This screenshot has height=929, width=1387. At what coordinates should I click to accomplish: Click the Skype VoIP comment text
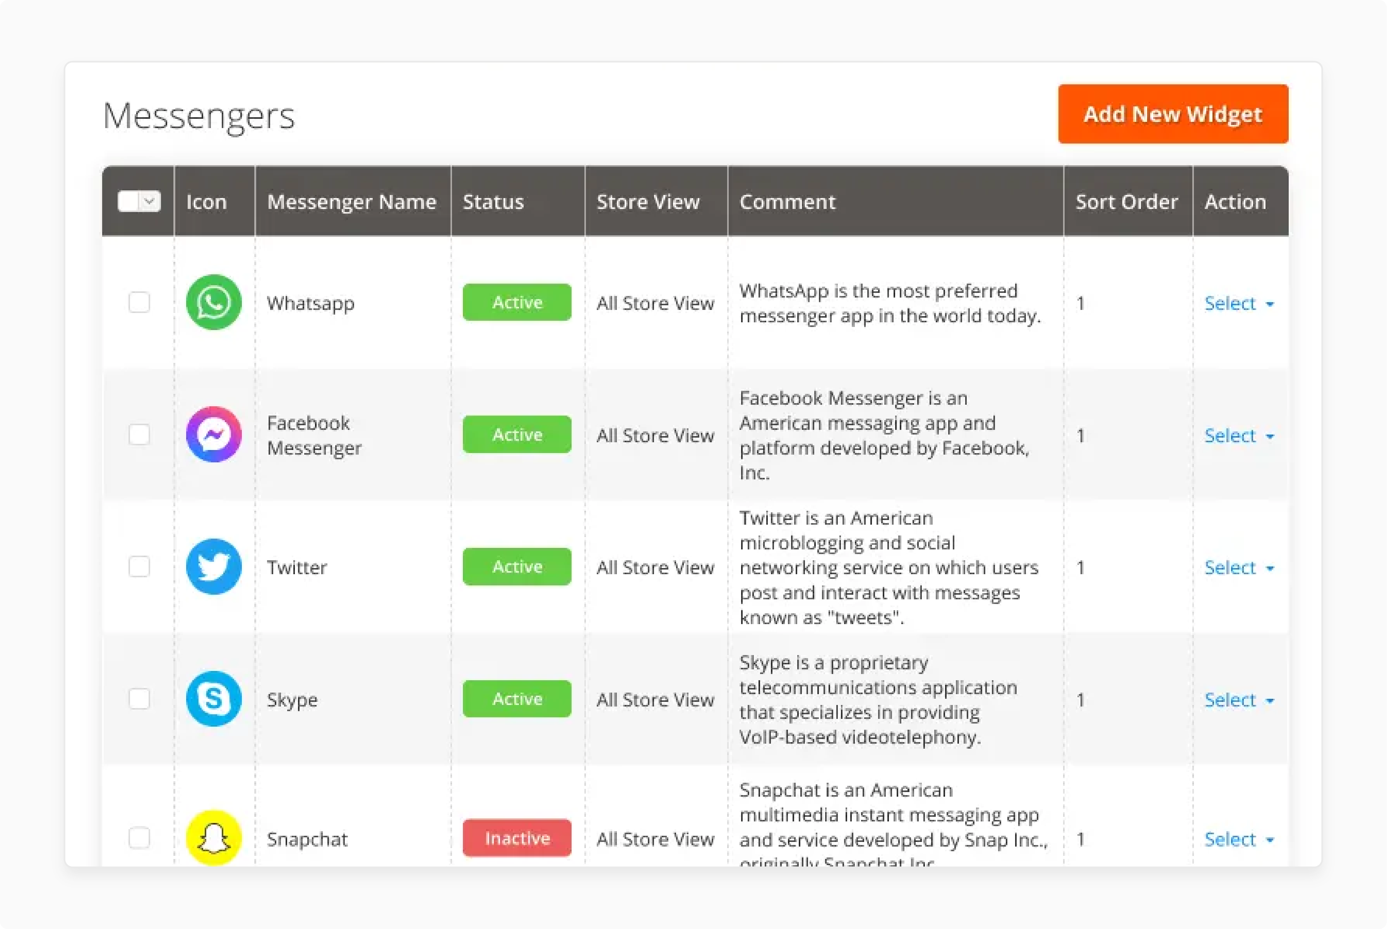tap(878, 700)
